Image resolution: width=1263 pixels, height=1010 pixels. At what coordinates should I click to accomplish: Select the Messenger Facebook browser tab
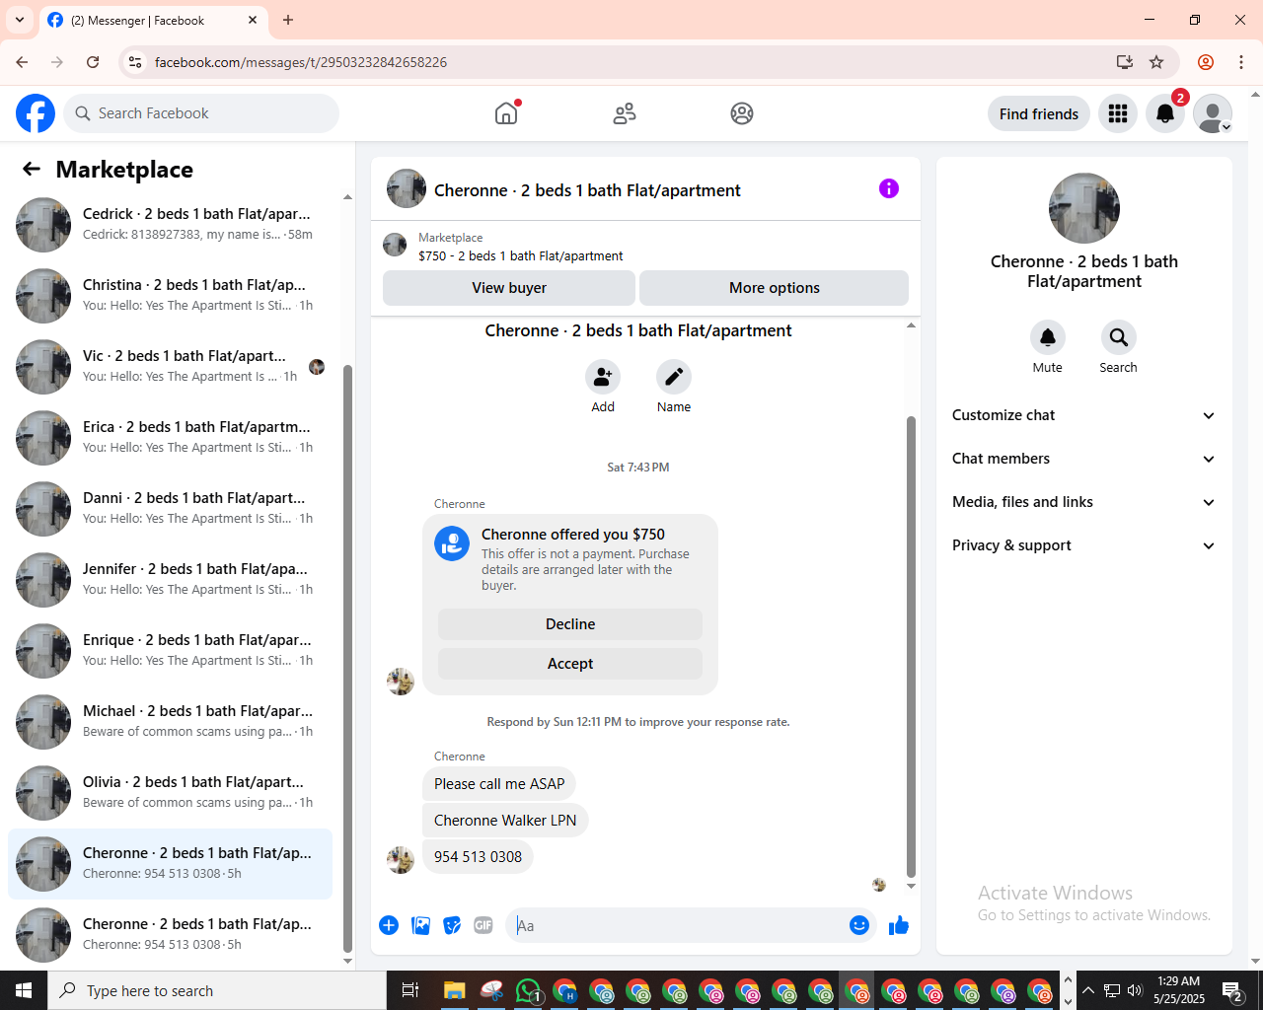click(x=153, y=21)
